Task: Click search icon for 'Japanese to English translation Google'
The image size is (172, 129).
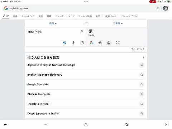Action: coord(142,65)
